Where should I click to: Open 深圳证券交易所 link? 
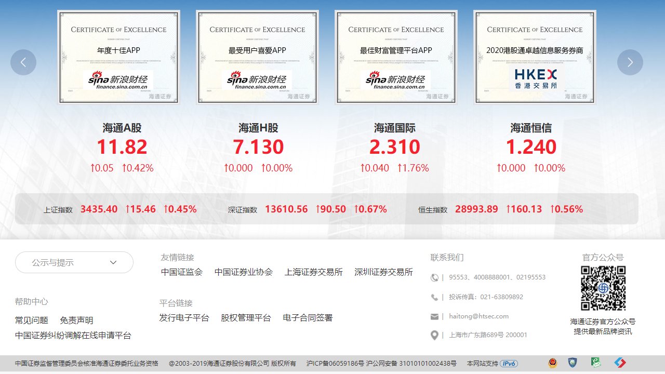(x=384, y=272)
